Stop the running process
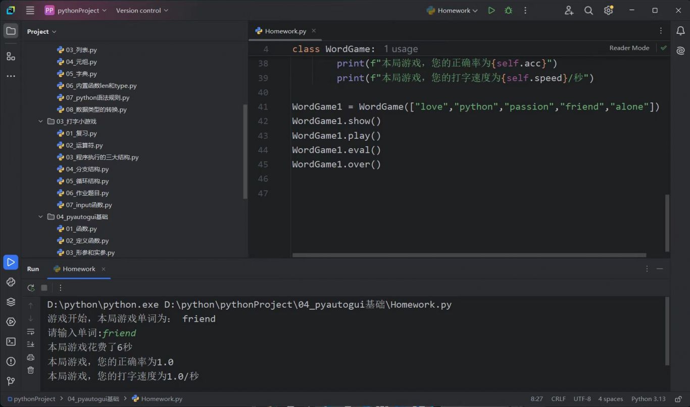This screenshot has width=690, height=407. tap(44, 287)
